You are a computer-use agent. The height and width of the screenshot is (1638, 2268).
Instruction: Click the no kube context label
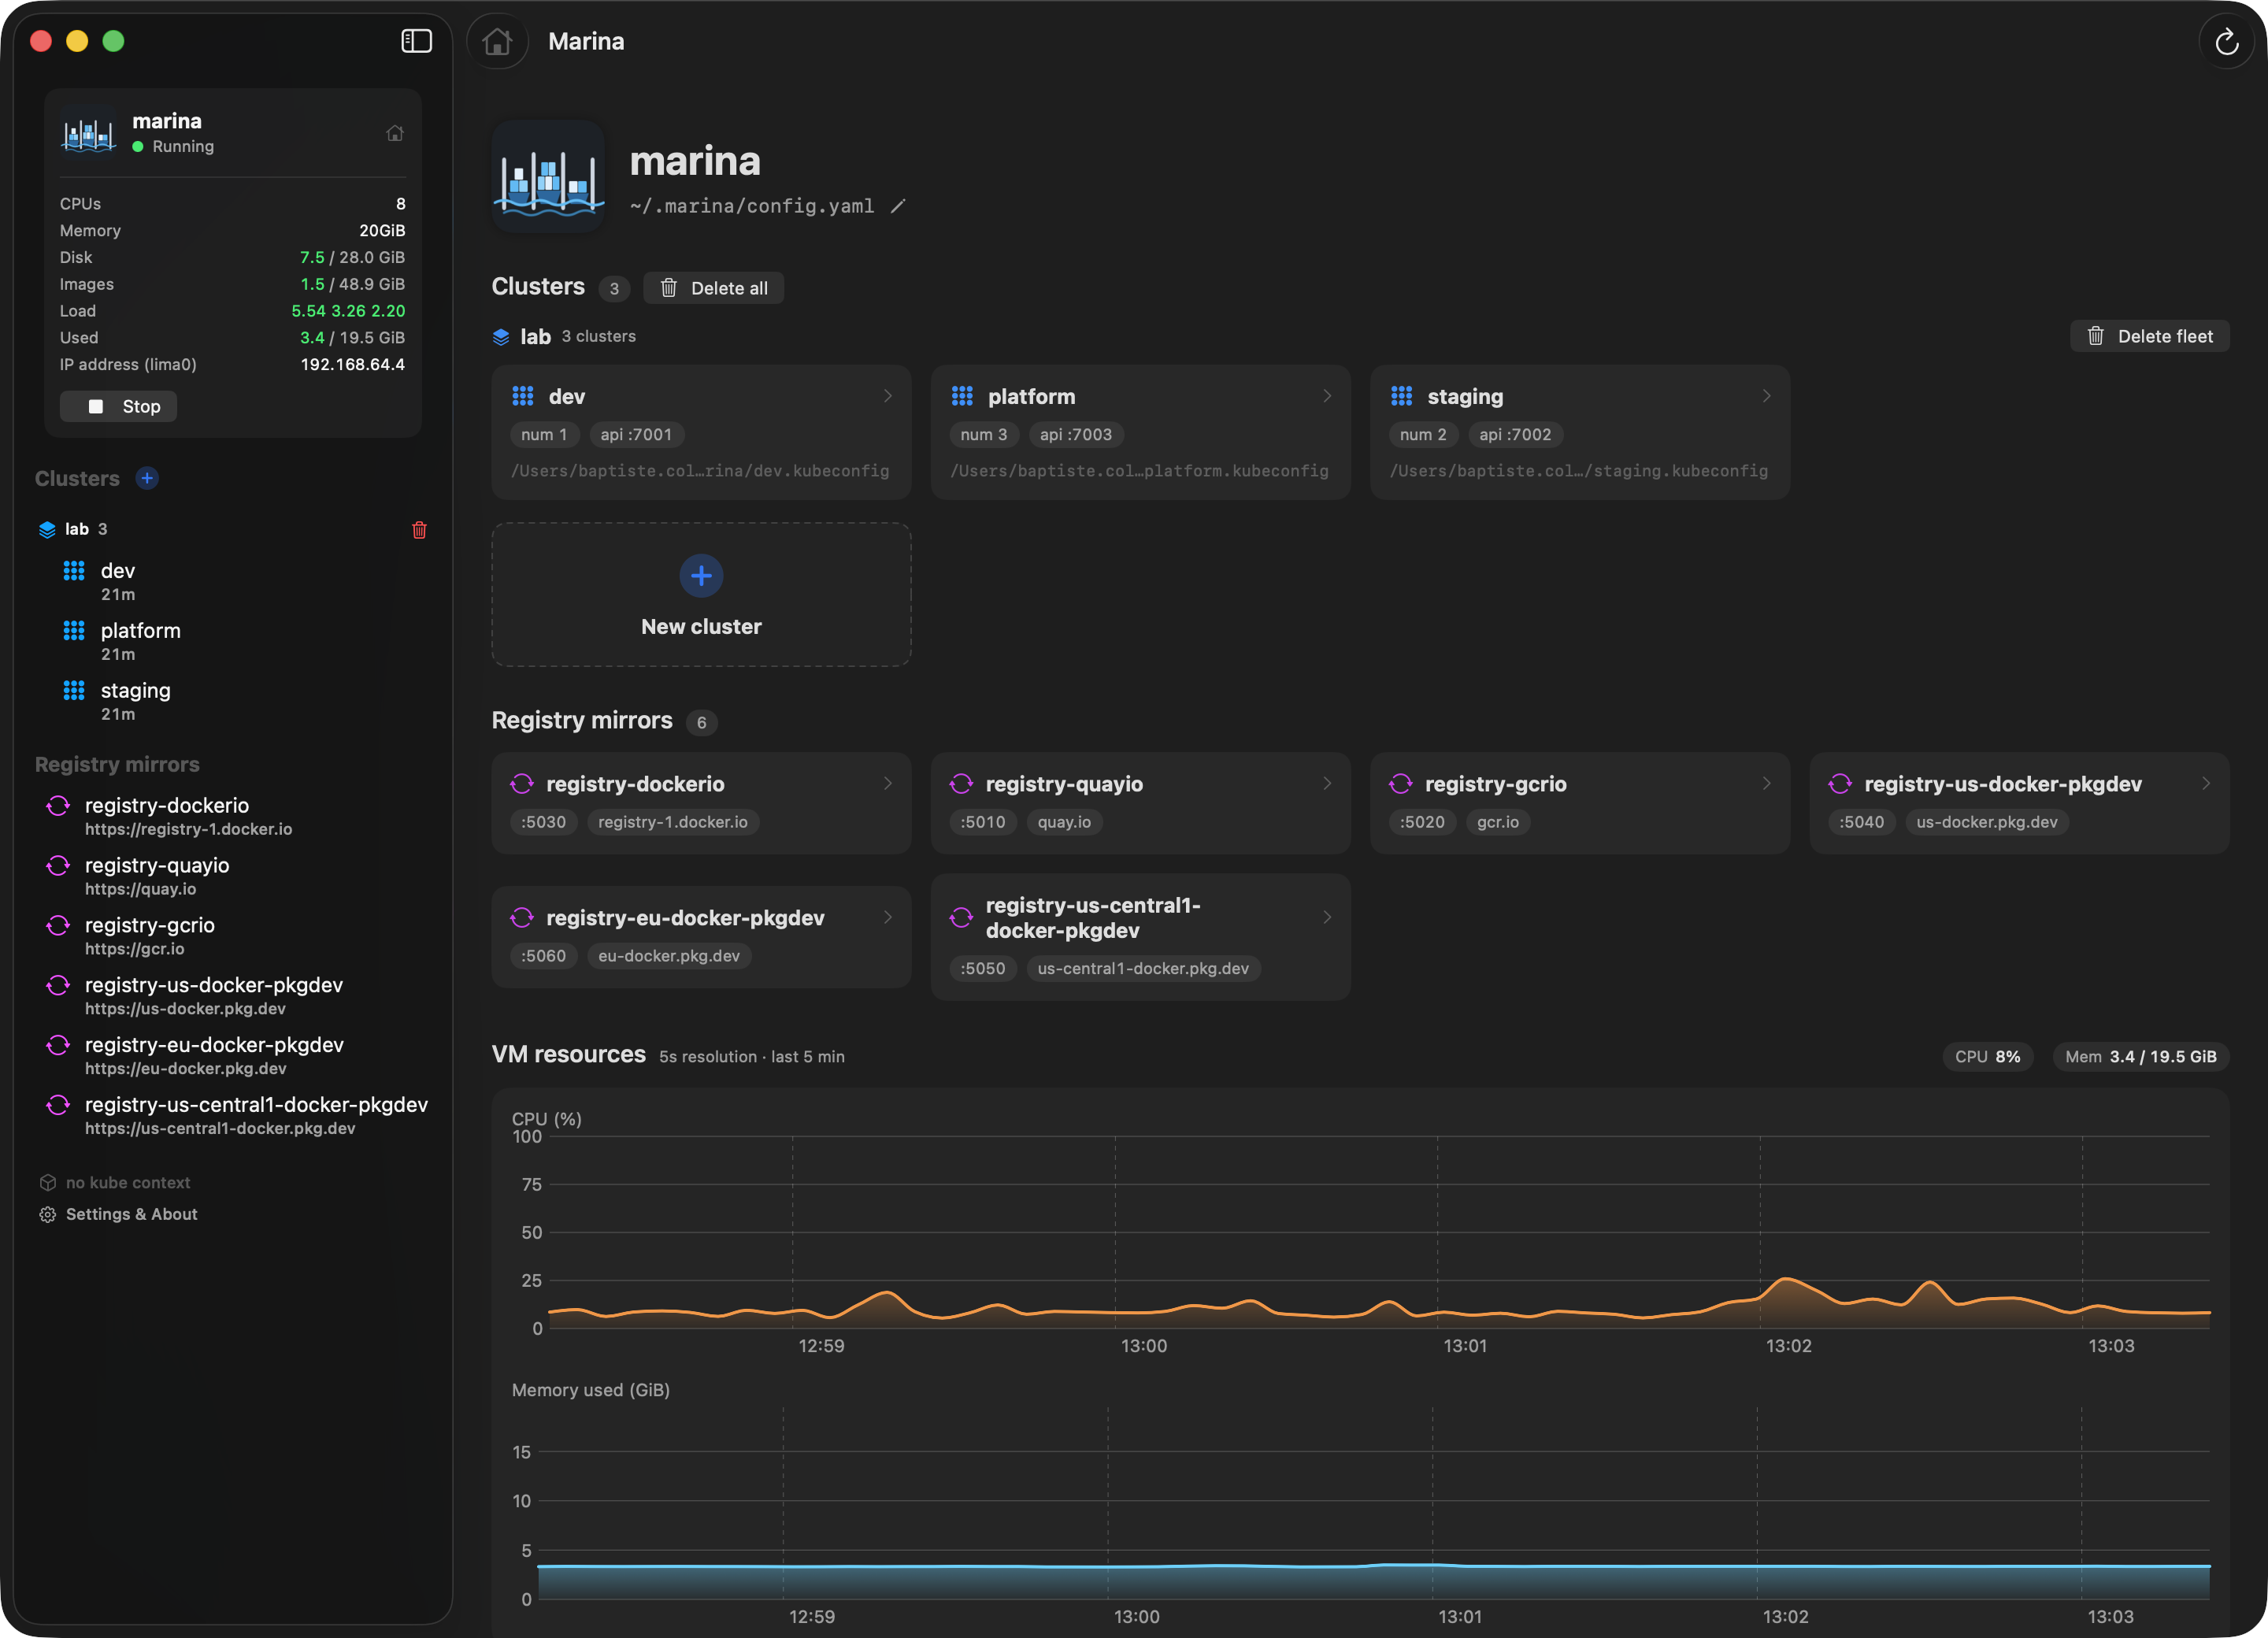[128, 1182]
